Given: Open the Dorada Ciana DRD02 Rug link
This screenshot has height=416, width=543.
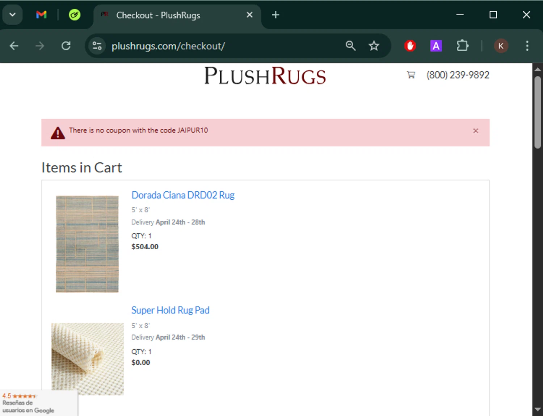Looking at the screenshot, I should 183,195.
